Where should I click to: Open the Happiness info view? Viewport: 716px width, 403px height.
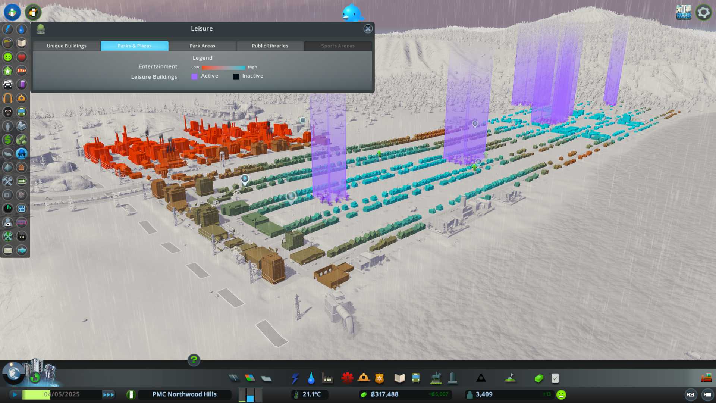[x=8, y=57]
